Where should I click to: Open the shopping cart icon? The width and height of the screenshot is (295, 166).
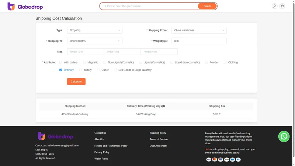coord(282,6)
